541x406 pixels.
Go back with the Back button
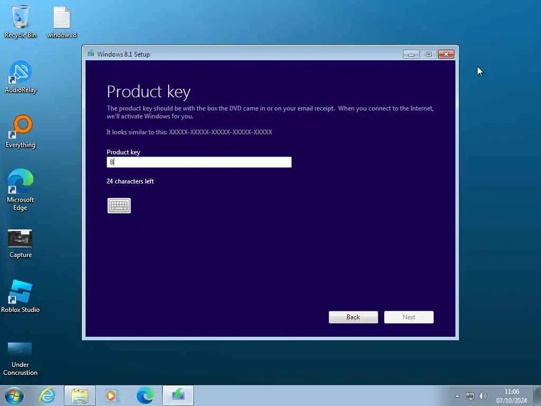pos(353,317)
